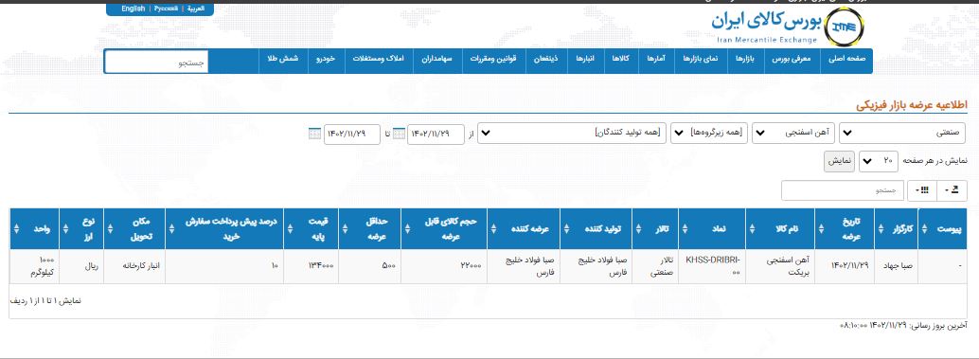Screen dimensions: 979x359
Task: Click the top navigation site search box
Action: (x=156, y=62)
